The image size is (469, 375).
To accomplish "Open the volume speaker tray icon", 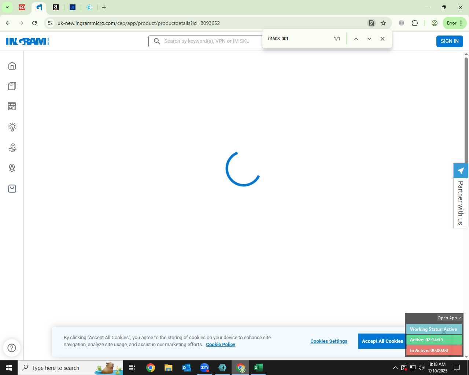I will 421,368.
